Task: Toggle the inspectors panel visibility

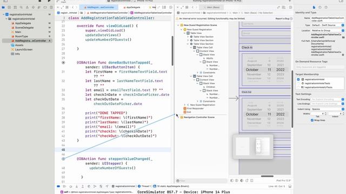Action: click(341, 1)
